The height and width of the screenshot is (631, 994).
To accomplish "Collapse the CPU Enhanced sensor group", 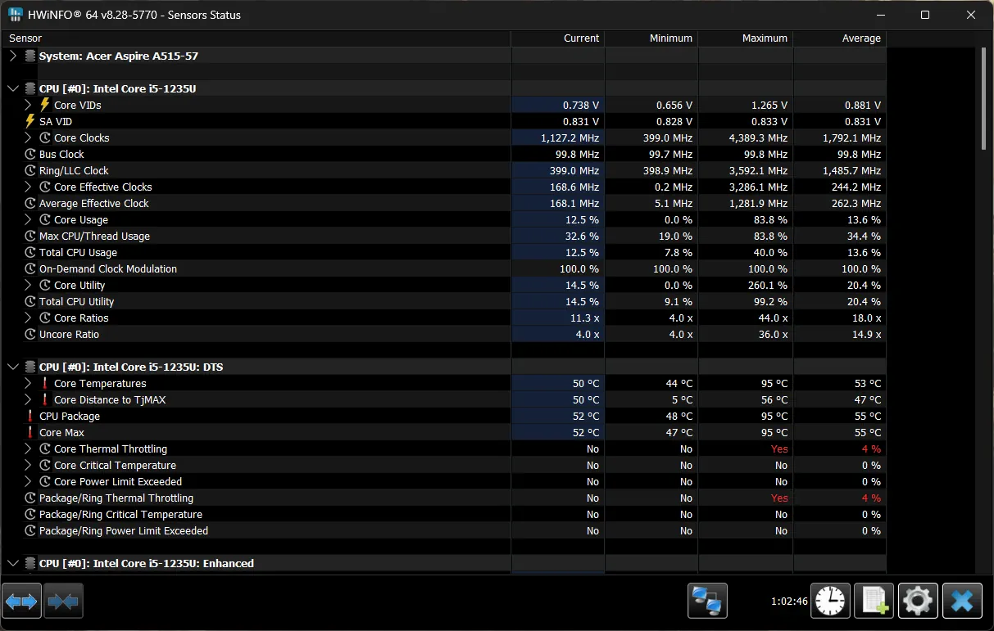I will click(x=12, y=563).
